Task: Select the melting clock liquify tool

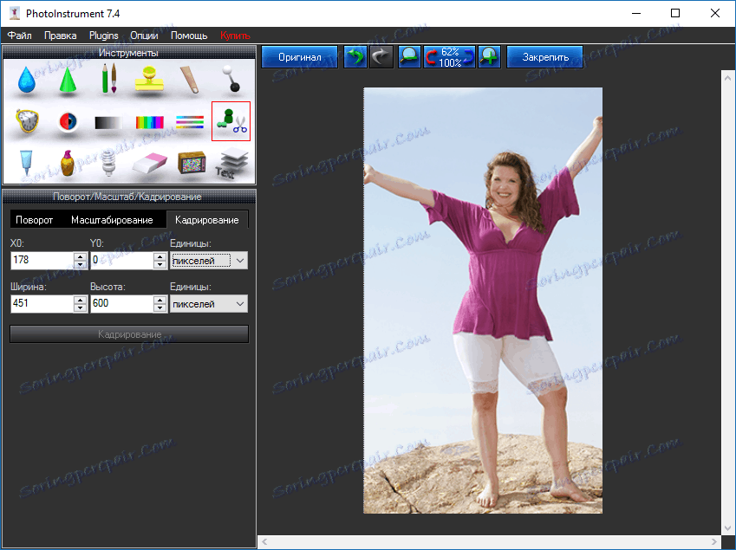Action: (28, 122)
